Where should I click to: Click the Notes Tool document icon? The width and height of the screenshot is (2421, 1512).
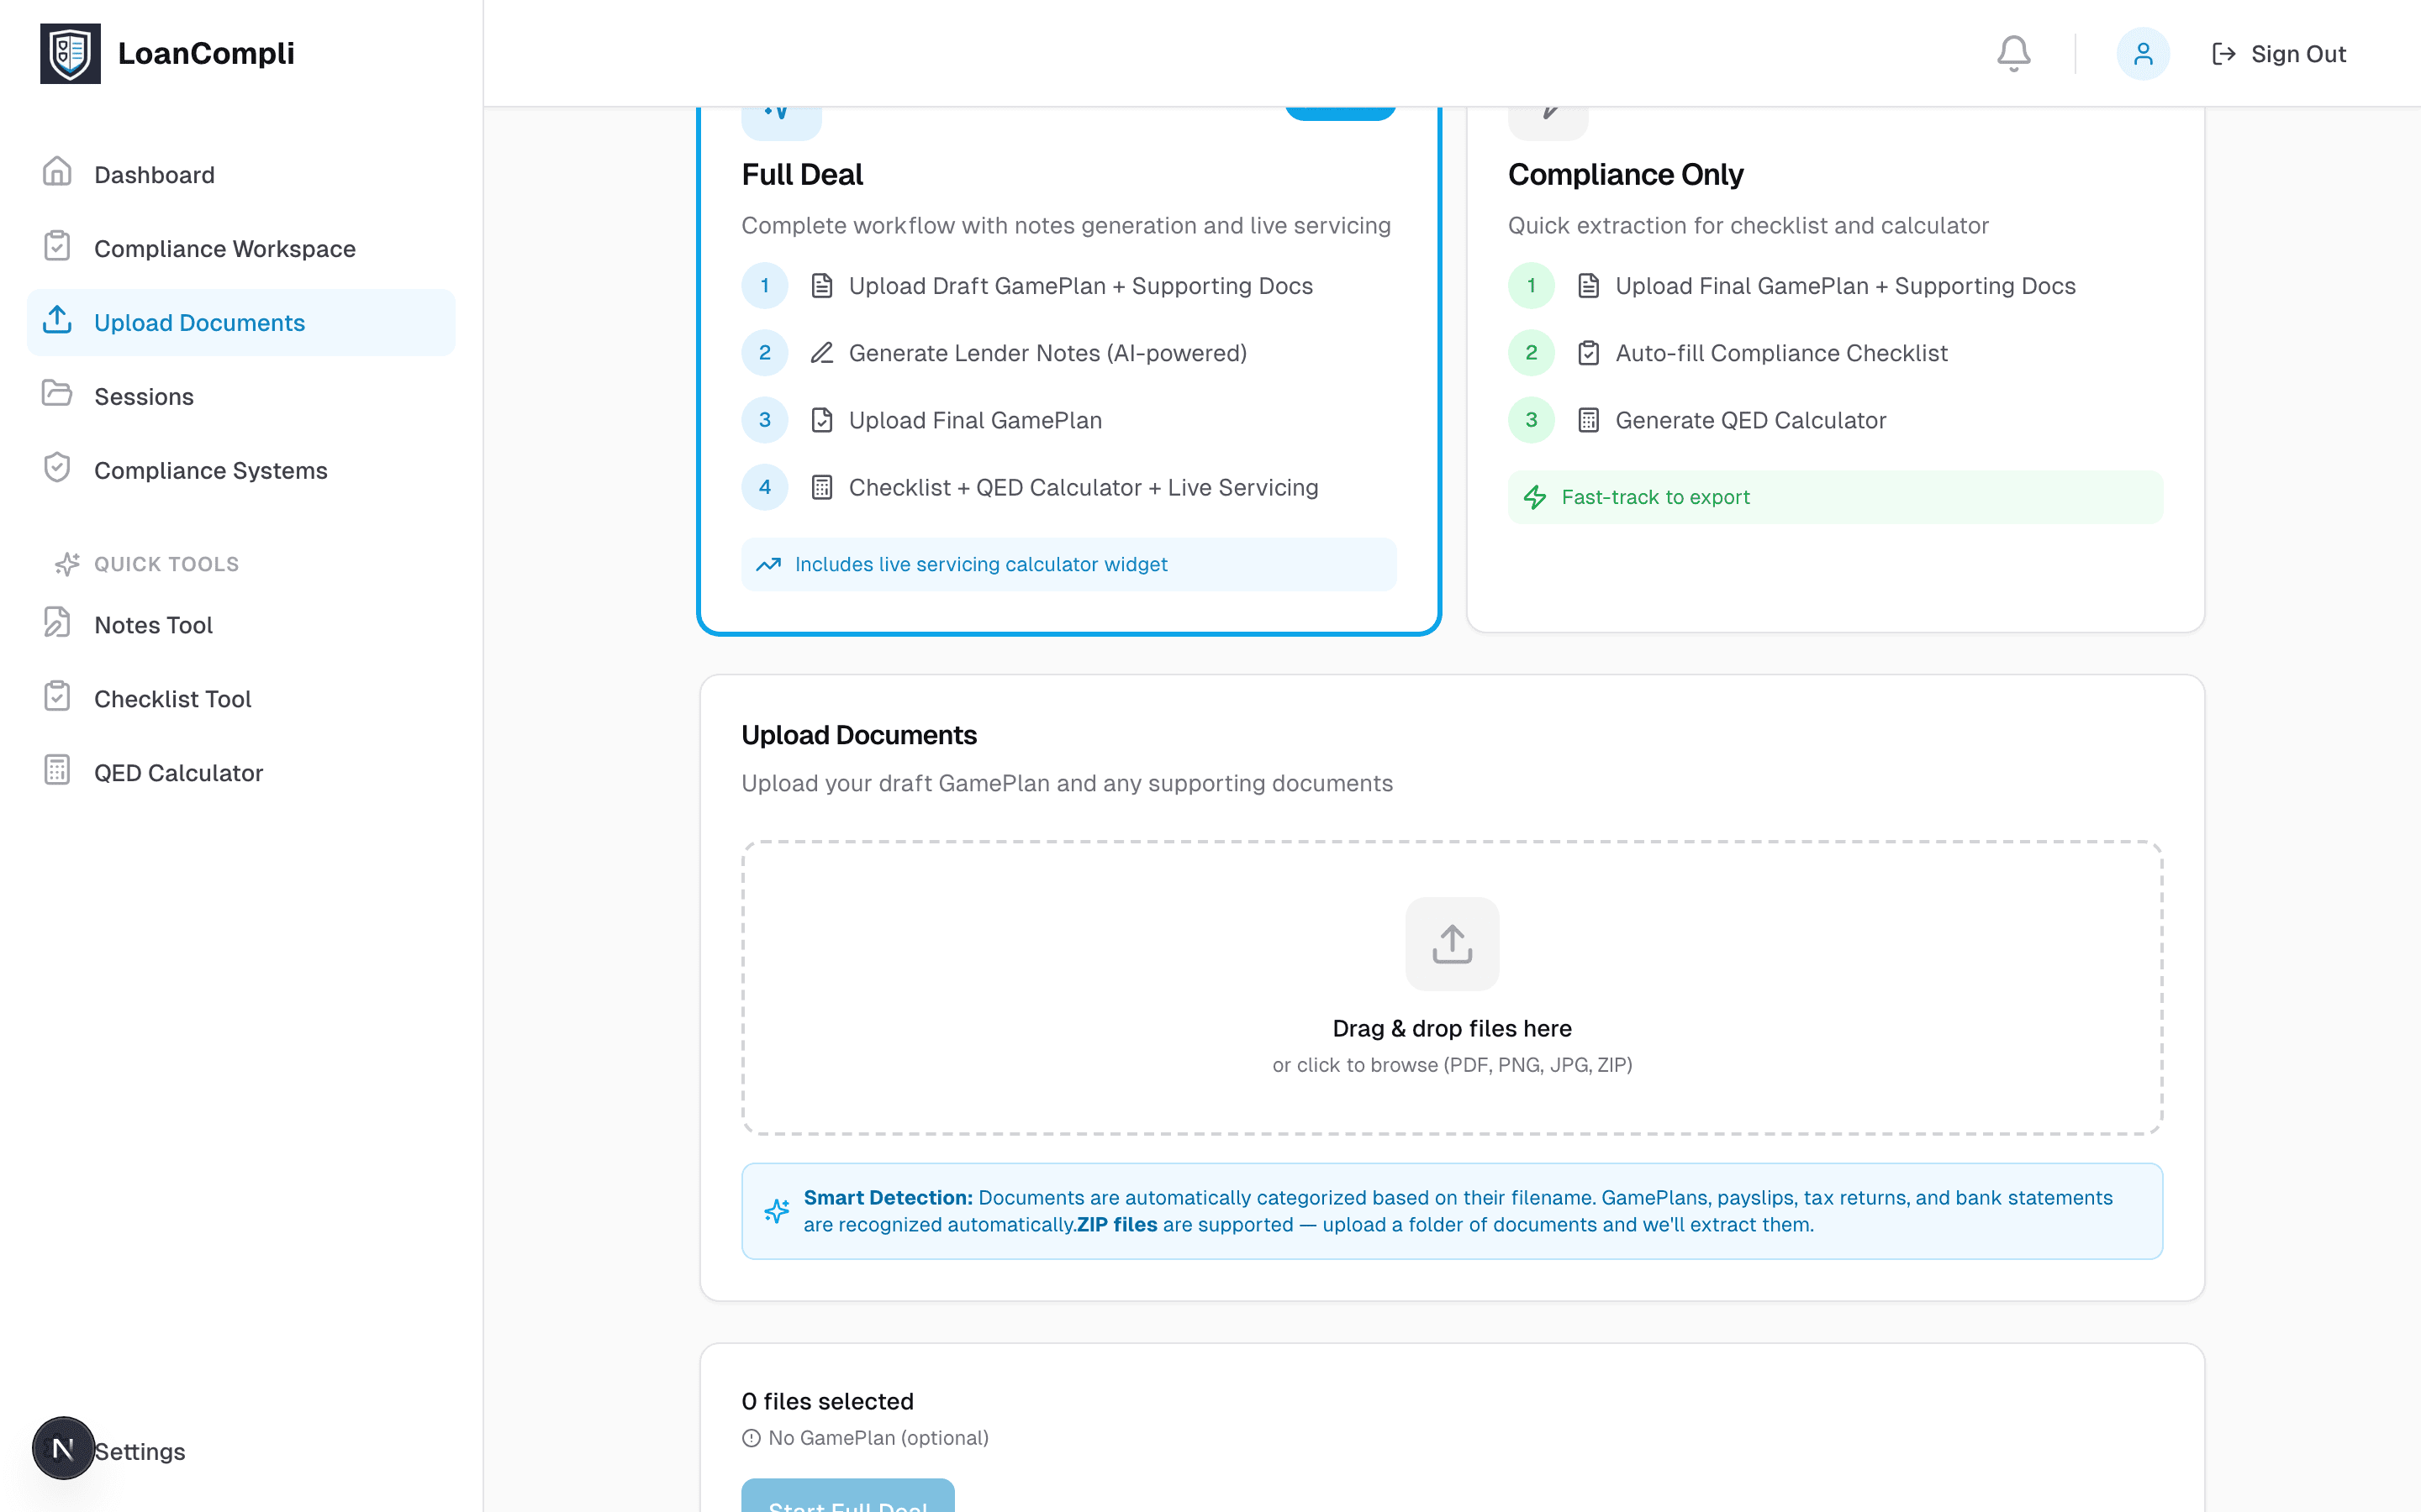(x=57, y=622)
